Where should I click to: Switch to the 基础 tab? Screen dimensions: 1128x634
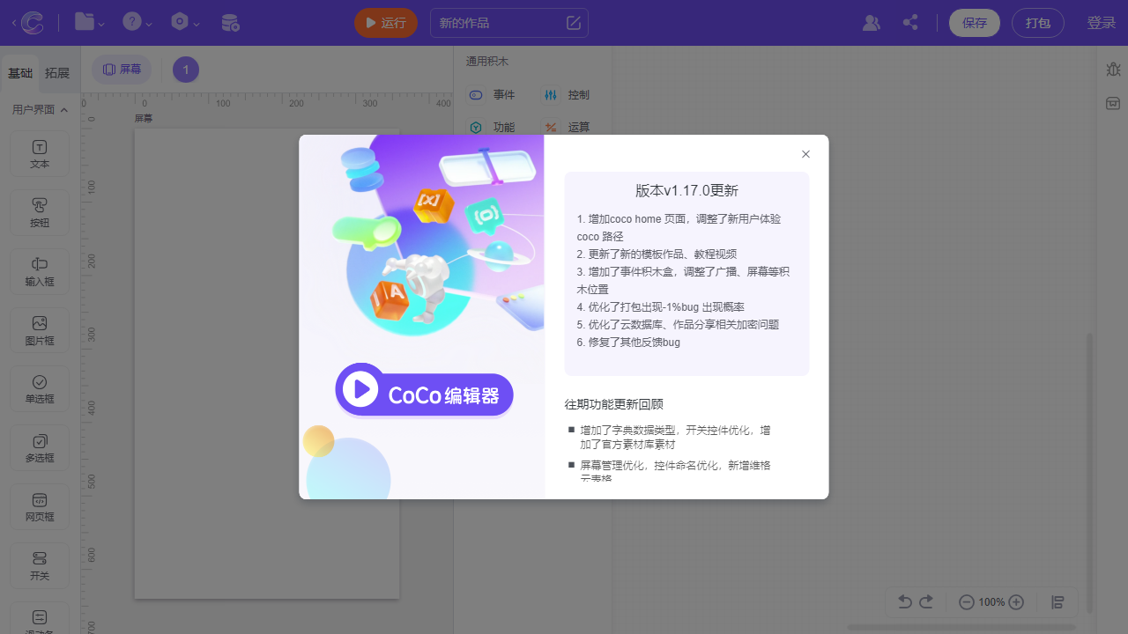point(20,73)
